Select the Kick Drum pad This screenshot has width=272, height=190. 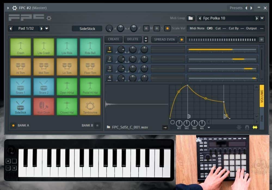[44, 106]
